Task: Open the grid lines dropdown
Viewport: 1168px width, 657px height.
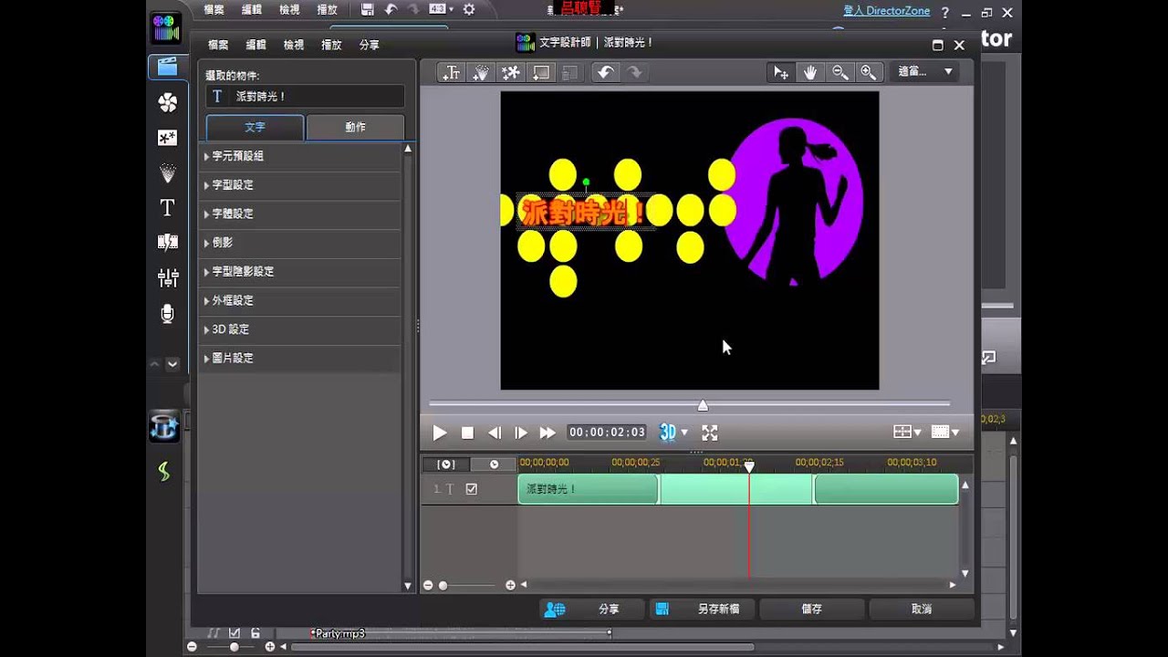Action: [x=907, y=433]
